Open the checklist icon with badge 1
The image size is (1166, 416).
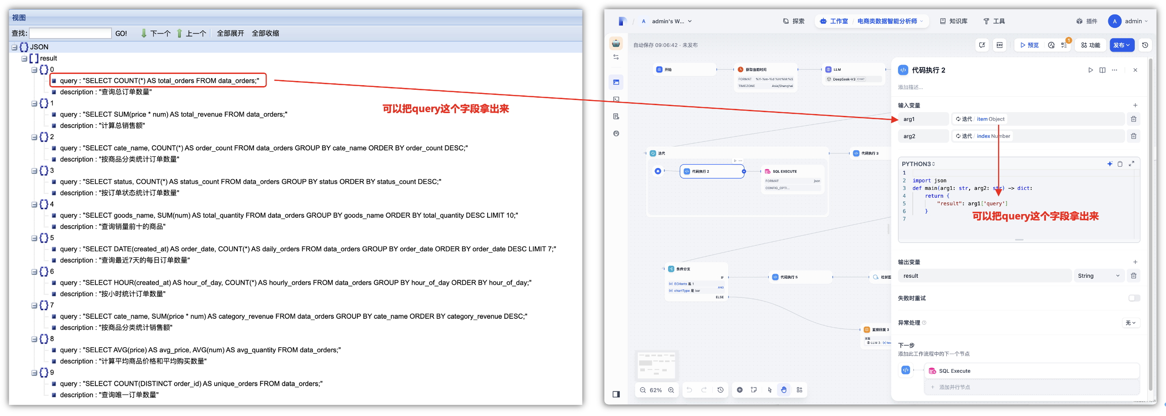pyautogui.click(x=1064, y=45)
